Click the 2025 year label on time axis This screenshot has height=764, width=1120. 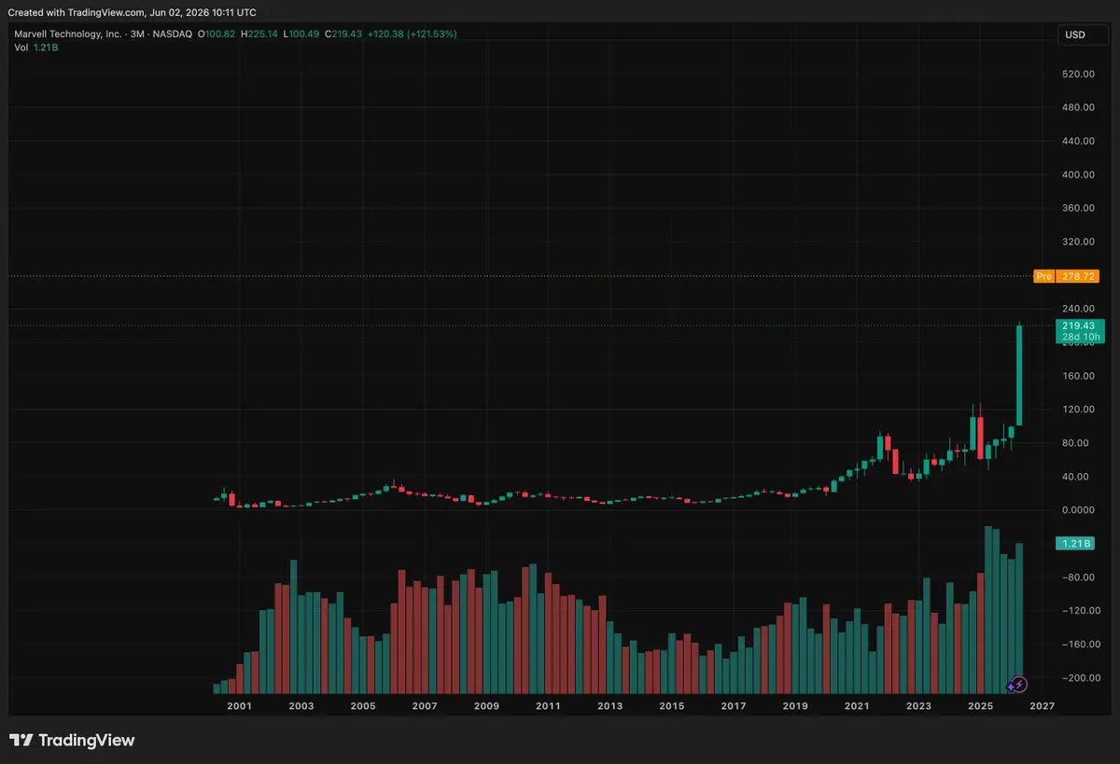[979, 707]
